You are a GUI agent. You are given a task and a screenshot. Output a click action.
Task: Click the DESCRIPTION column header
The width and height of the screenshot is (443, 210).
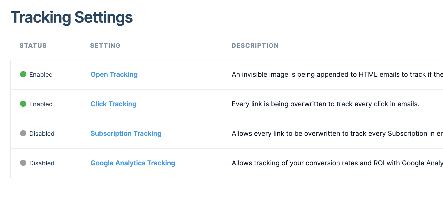tap(255, 45)
